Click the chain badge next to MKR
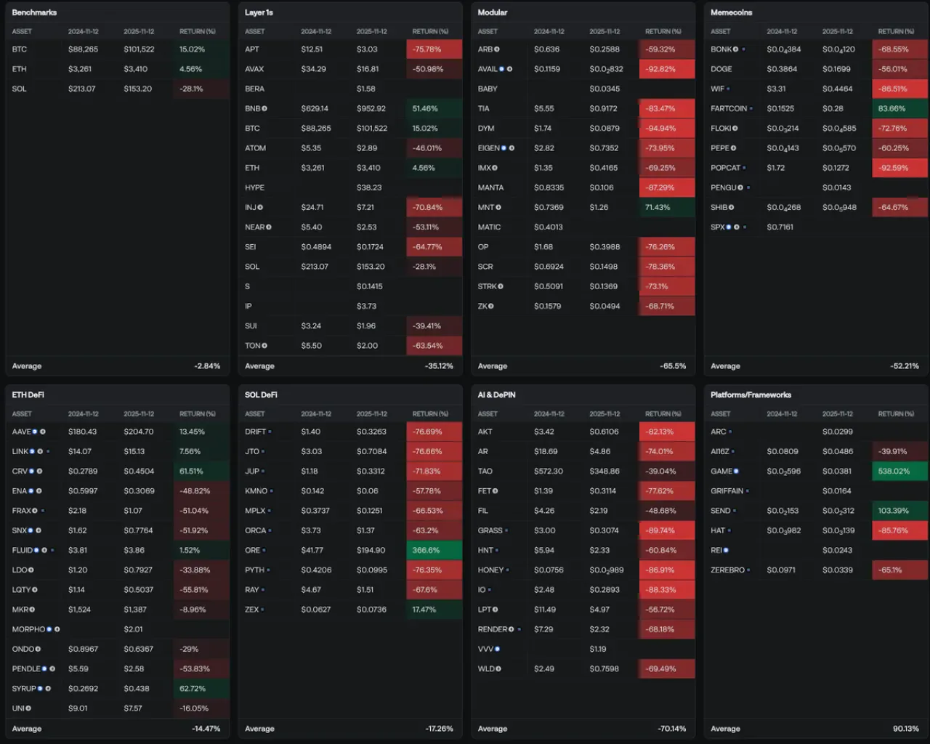The image size is (930, 744). pos(33,610)
